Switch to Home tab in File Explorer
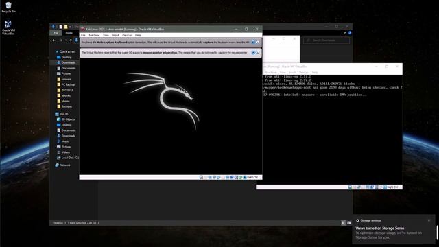 (x=69, y=33)
